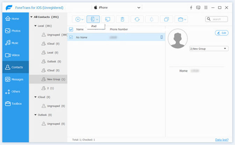The image size is (235, 145).
Task: Open the 2;New Group dropdown
Action: point(209,49)
